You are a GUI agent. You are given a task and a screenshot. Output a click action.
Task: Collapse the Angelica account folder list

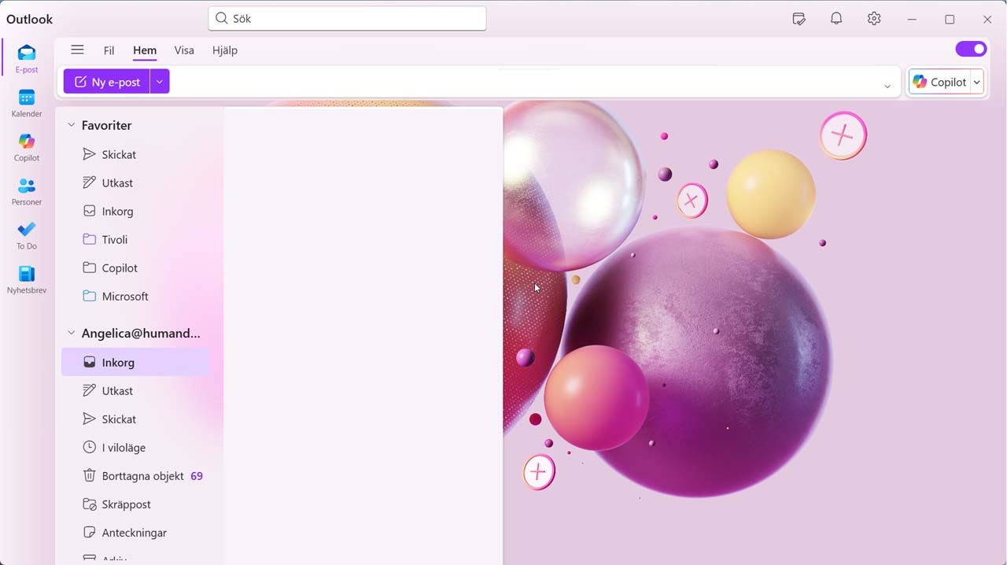(x=71, y=333)
